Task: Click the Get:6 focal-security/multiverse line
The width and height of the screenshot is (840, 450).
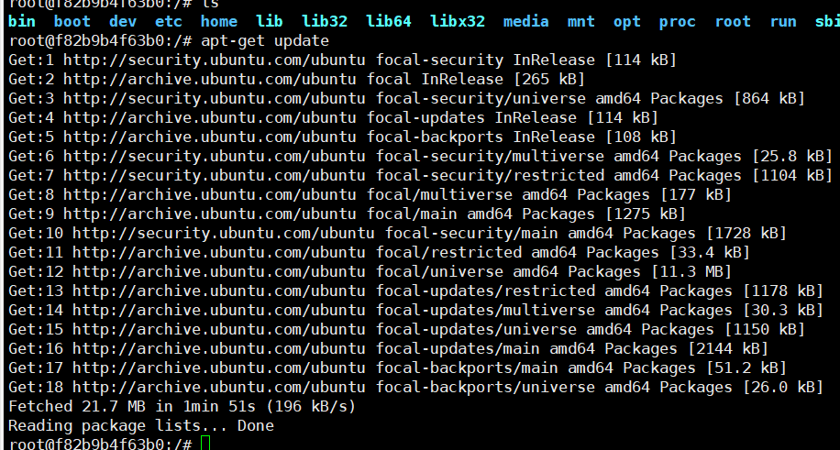Action: click(x=420, y=157)
